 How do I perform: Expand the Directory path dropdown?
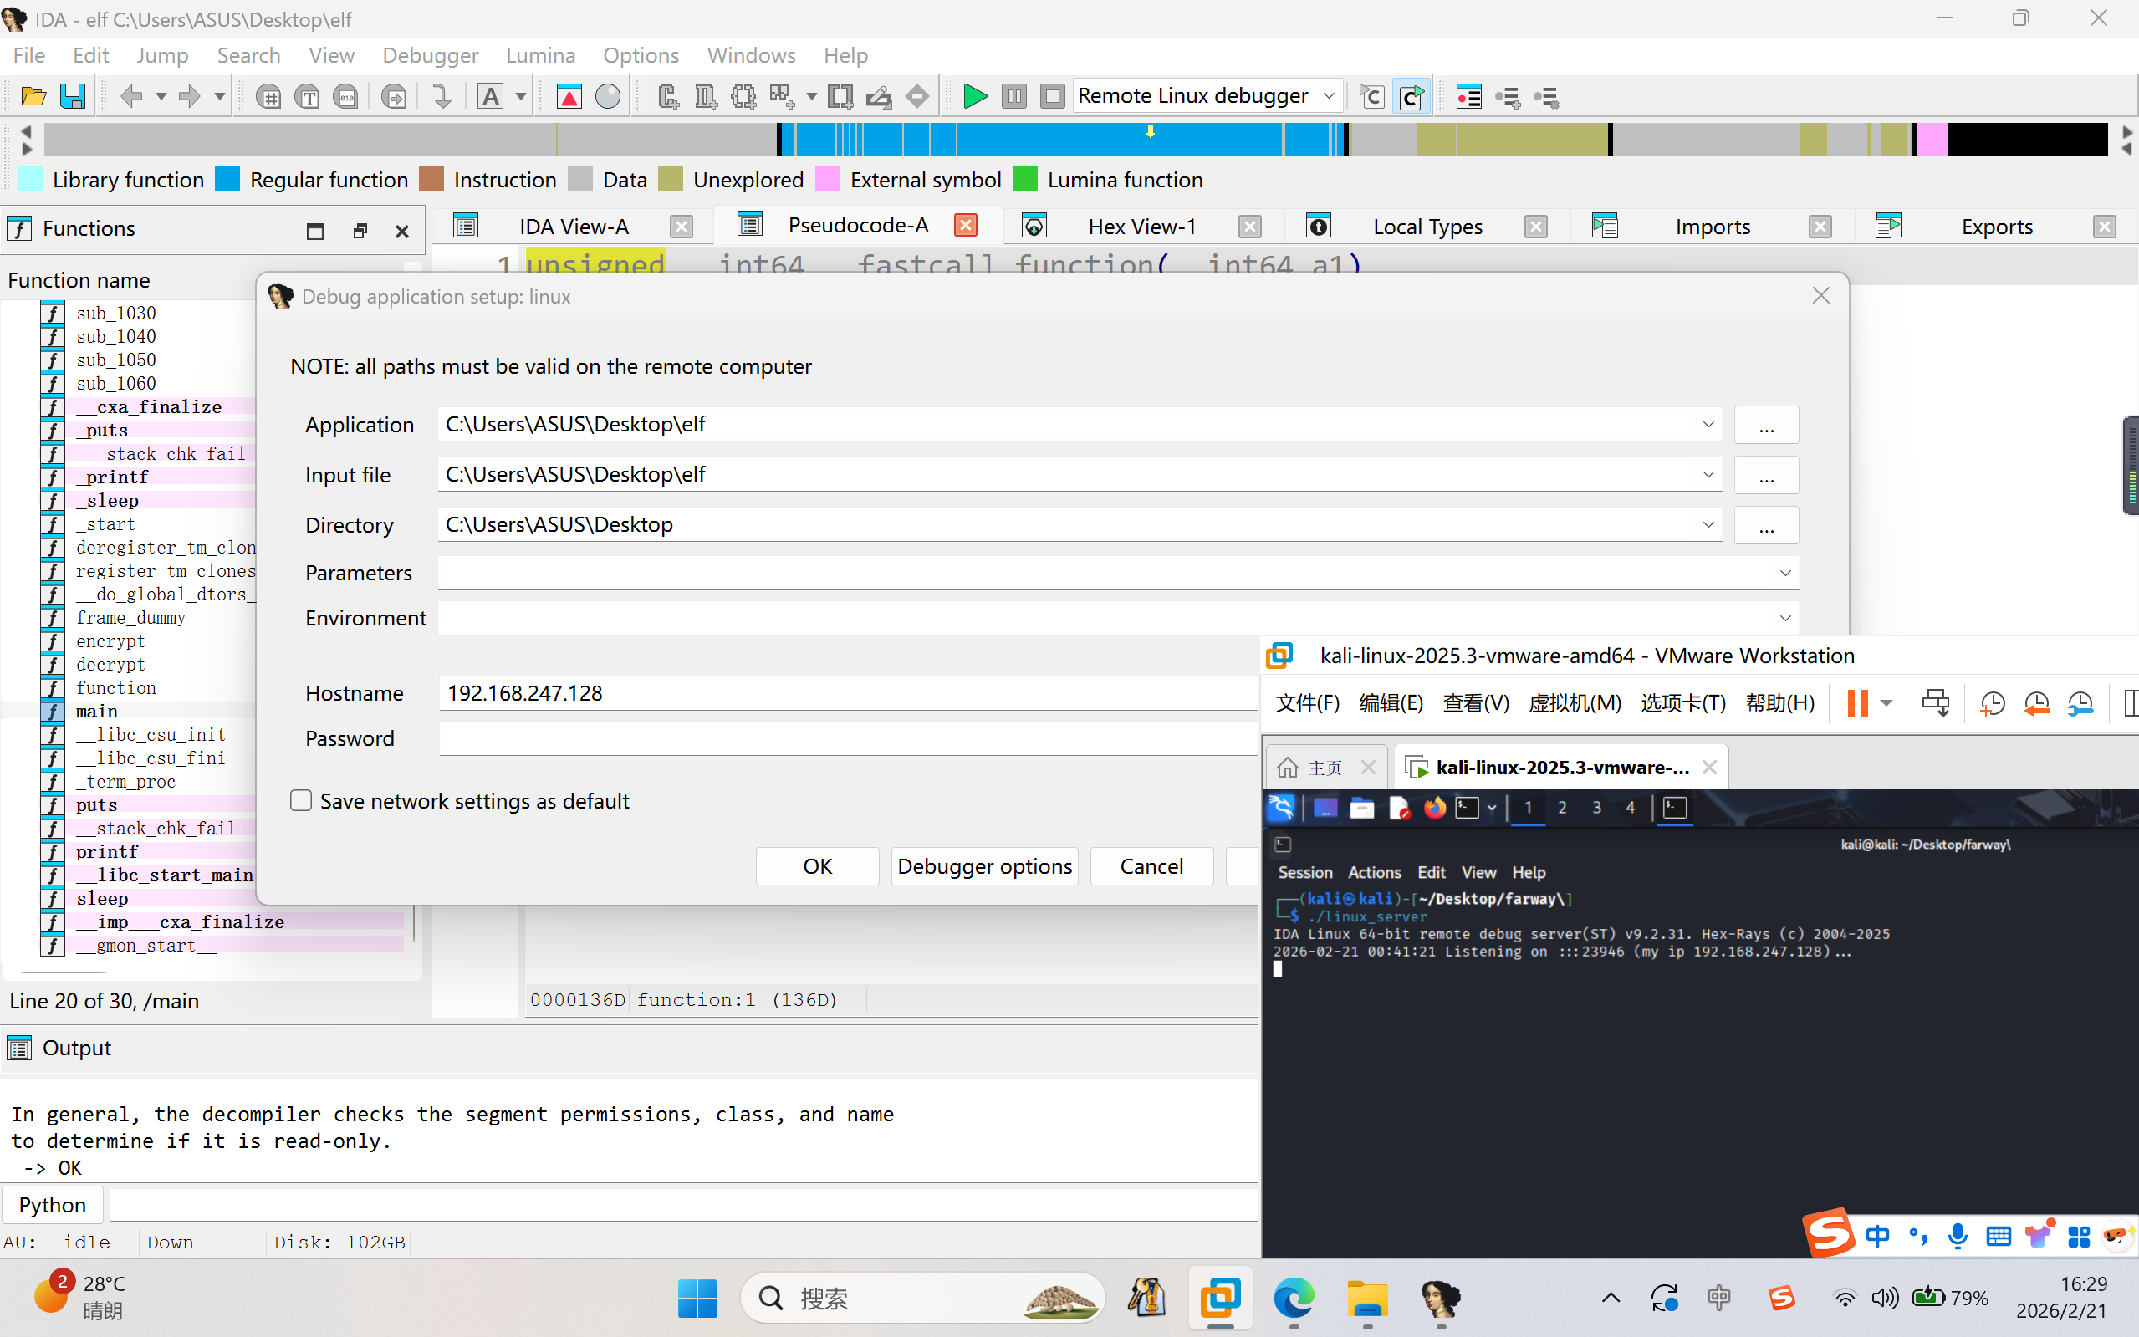(x=1708, y=524)
